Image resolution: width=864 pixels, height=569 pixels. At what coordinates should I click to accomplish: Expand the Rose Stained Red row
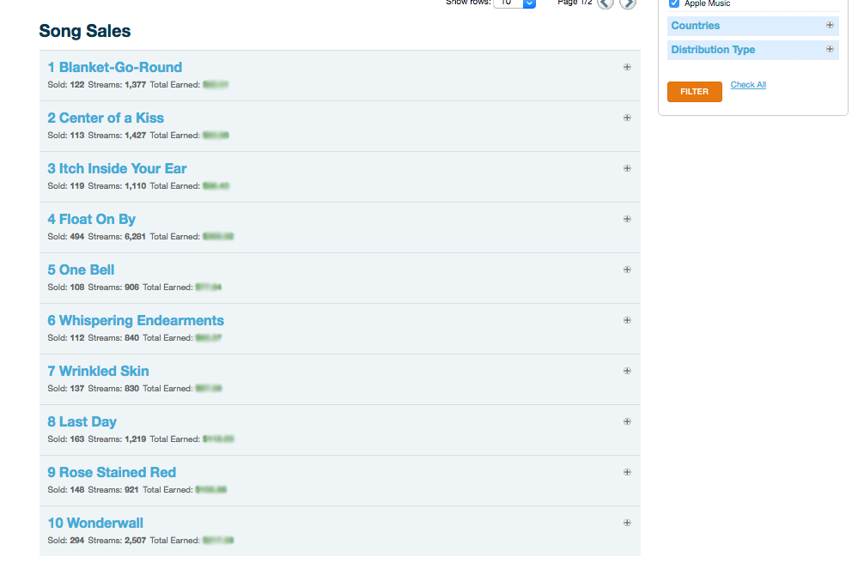coord(627,473)
